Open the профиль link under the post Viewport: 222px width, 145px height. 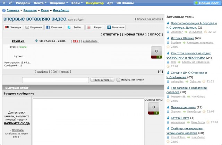42,71
